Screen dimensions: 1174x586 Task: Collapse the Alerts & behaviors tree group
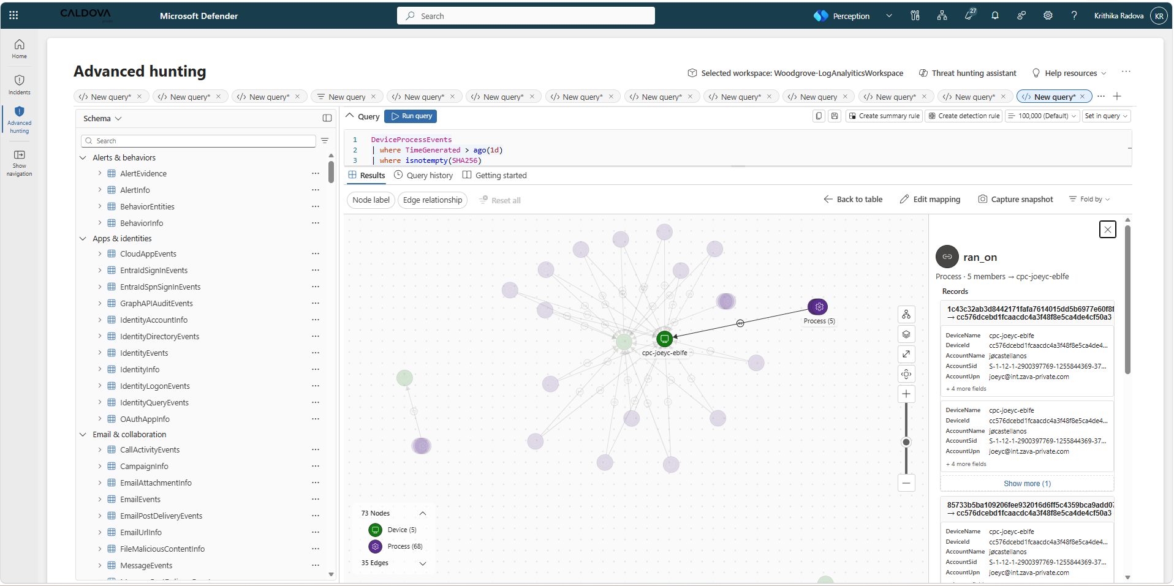click(83, 158)
